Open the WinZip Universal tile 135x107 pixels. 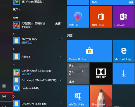tap(78, 96)
